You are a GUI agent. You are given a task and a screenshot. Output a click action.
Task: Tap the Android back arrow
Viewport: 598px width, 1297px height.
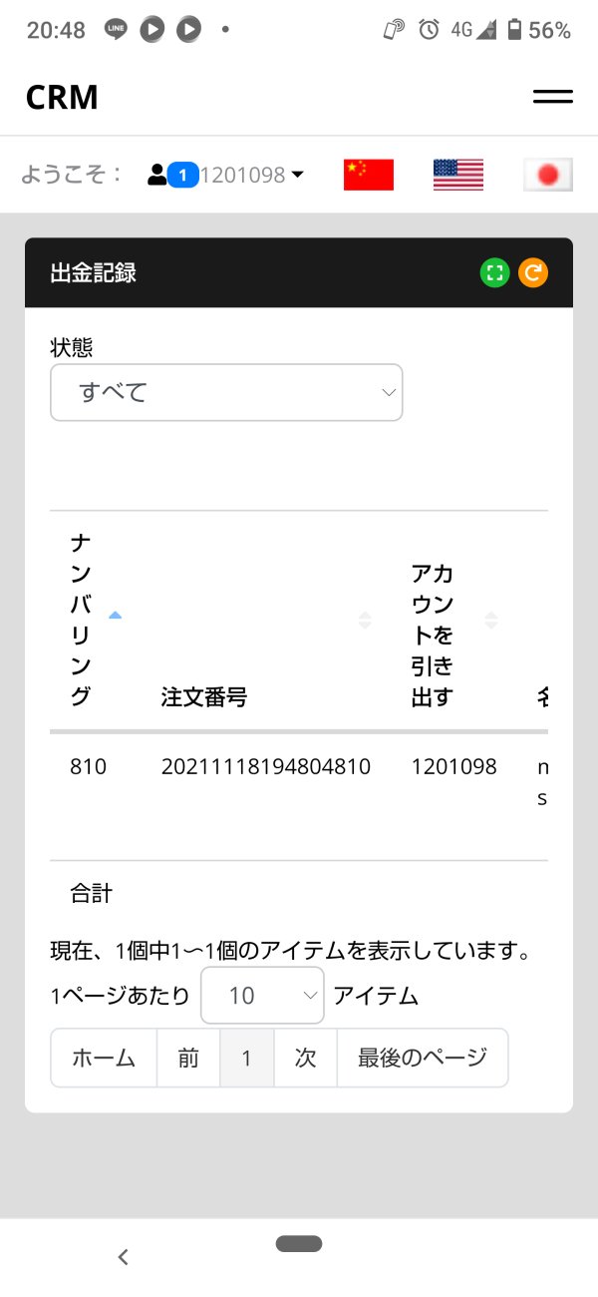pos(124,1257)
